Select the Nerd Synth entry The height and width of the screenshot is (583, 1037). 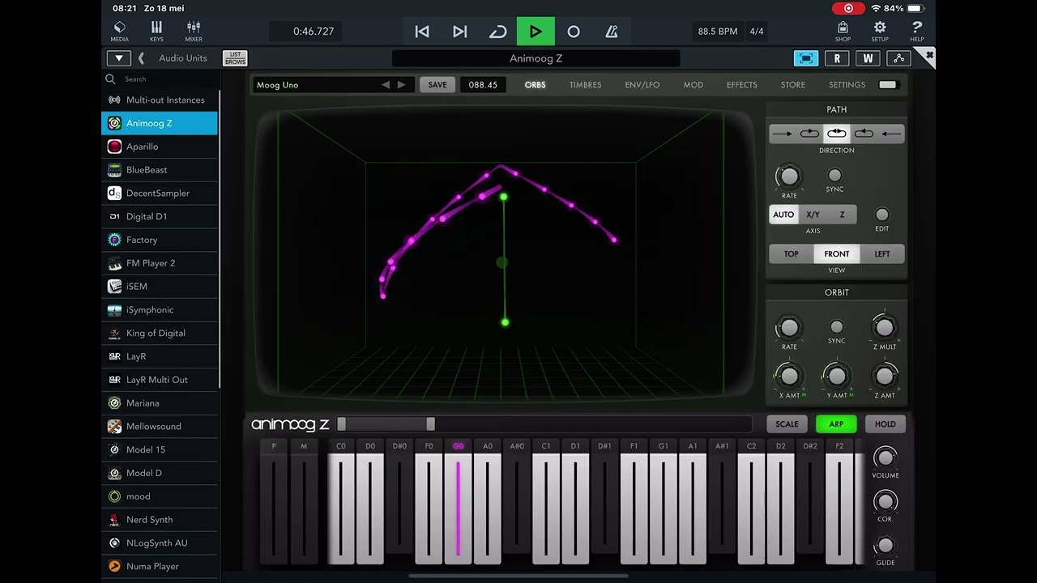click(x=160, y=520)
